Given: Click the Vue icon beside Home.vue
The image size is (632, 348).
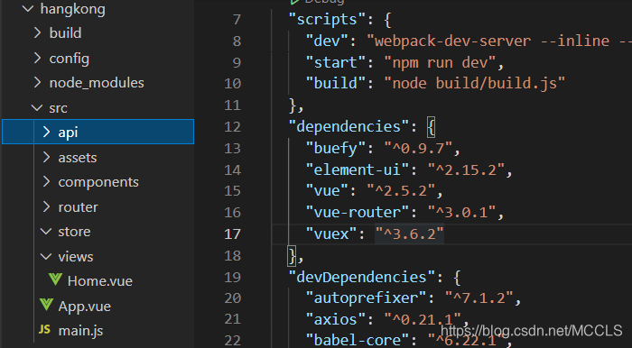Looking at the screenshot, I should (x=55, y=279).
